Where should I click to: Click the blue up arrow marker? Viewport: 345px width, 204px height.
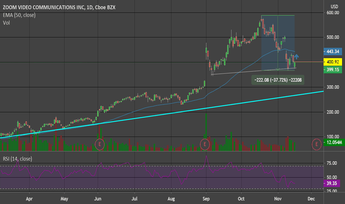pyautogui.click(x=297, y=57)
